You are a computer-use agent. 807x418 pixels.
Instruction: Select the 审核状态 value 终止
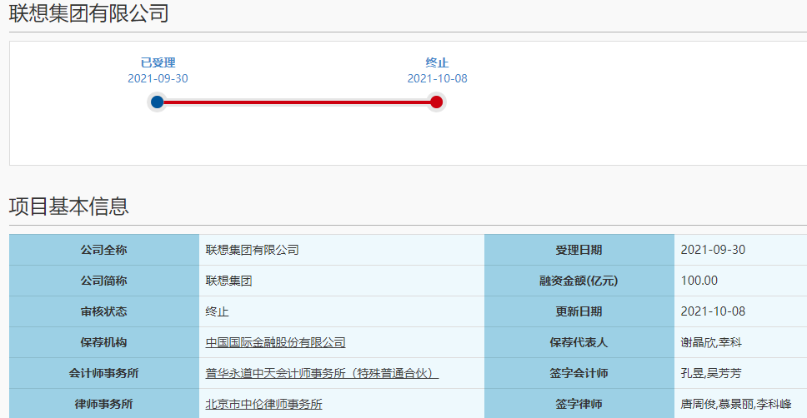coord(217,311)
